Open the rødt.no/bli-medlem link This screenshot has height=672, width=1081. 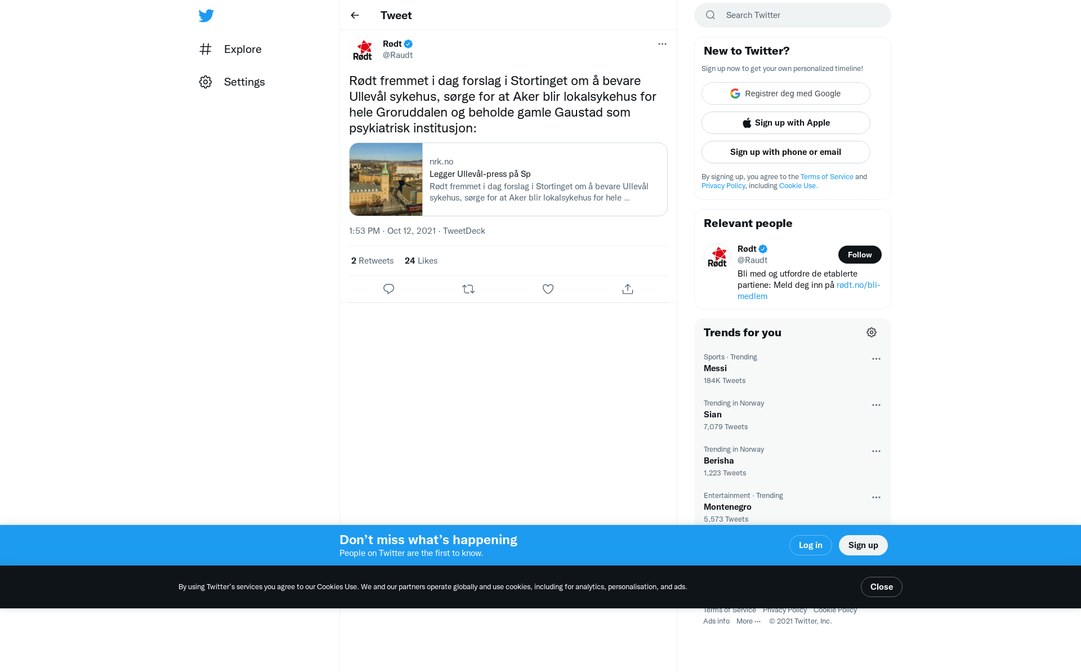(x=809, y=291)
